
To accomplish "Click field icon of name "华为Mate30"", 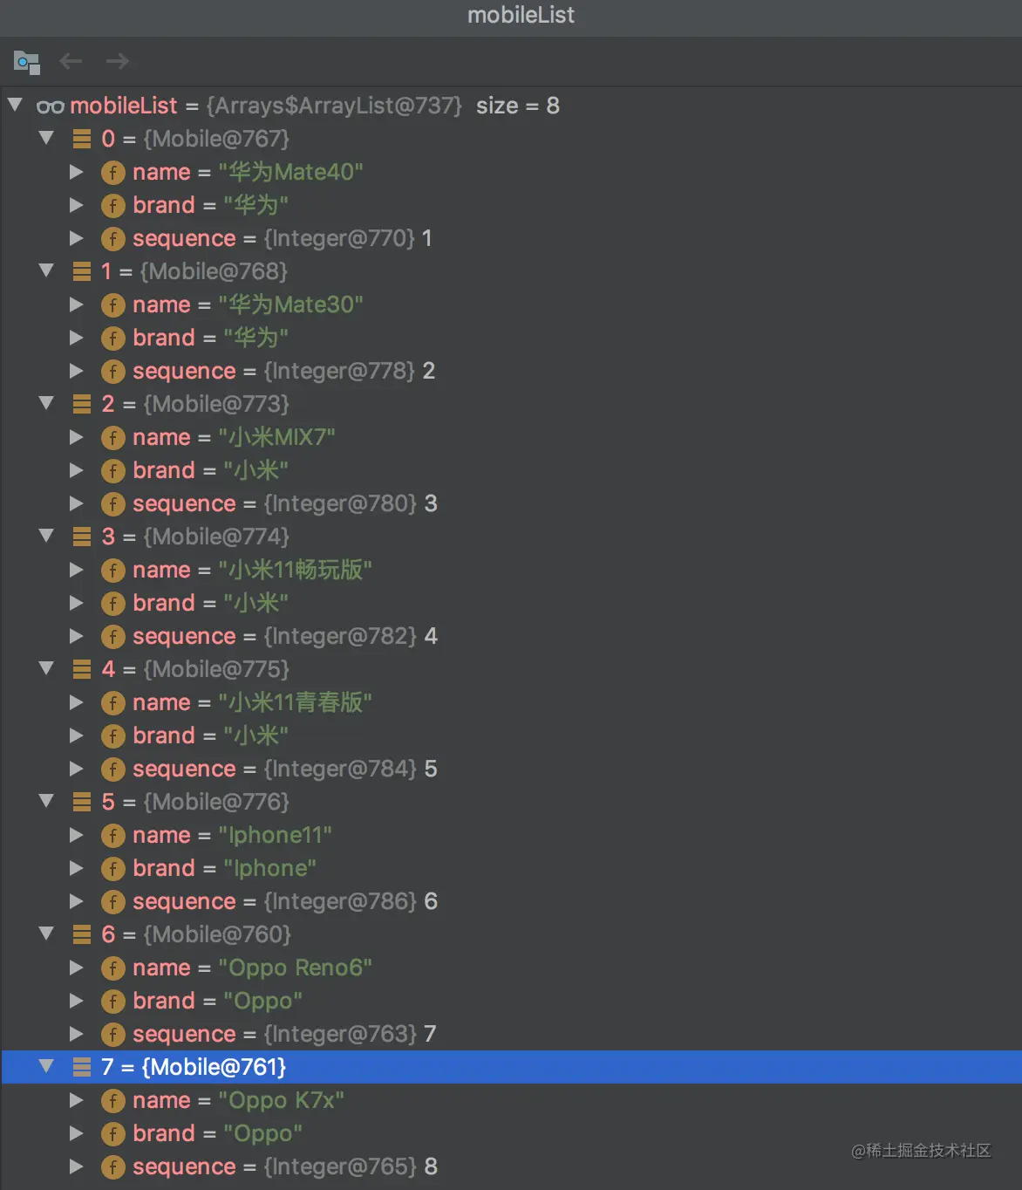I will point(113,305).
